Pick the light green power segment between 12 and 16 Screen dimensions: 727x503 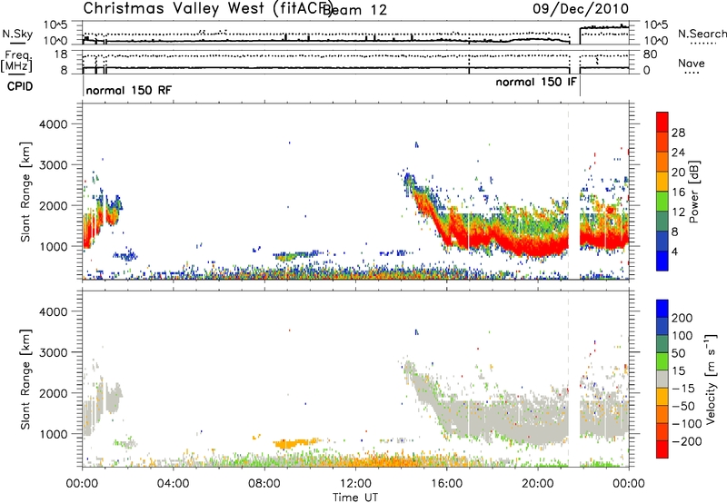click(662, 201)
